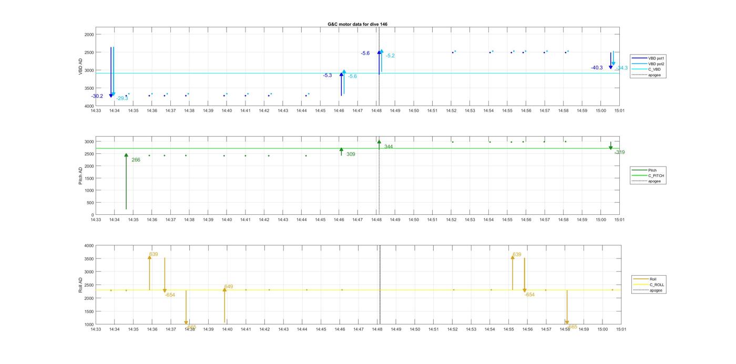Click the -654 roll label near 14:56

click(529, 295)
